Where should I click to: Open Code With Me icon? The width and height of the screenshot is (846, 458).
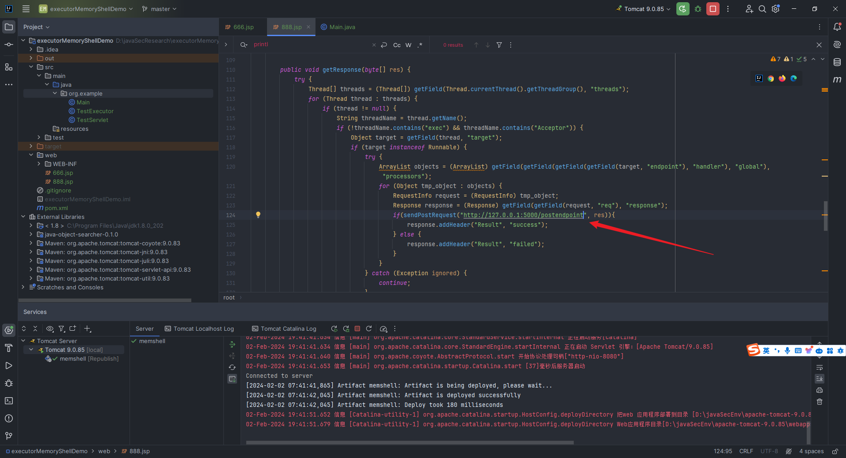pyautogui.click(x=749, y=9)
